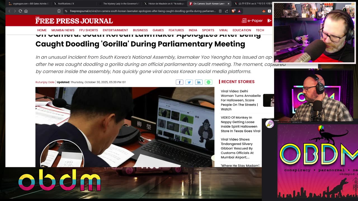Open the ENTERTAINMENT section
358x201 pixels.
(x=115, y=30)
